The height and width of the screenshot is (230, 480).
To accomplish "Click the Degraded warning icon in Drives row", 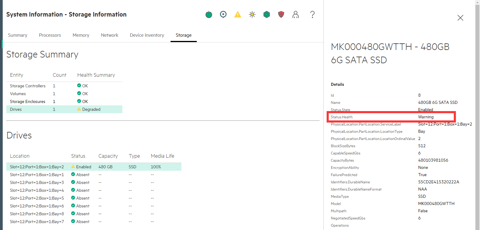I will 79,109.
